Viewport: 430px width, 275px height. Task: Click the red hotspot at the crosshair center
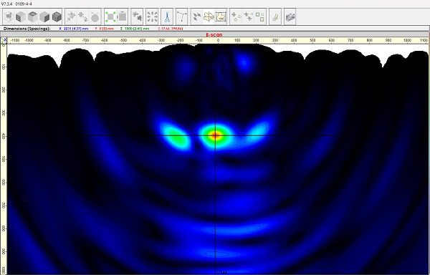tap(216, 135)
